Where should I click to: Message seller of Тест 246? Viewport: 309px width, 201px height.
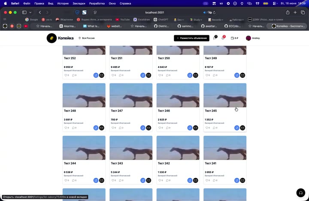click(x=196, y=128)
